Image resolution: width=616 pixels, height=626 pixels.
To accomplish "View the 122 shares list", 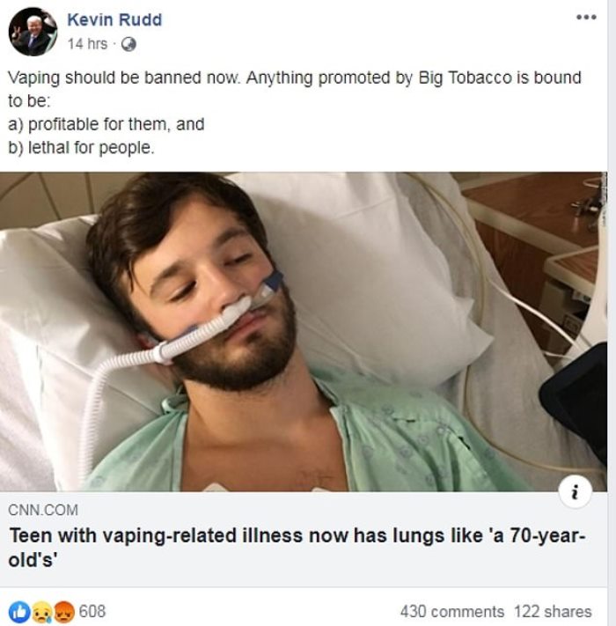I will (x=553, y=611).
